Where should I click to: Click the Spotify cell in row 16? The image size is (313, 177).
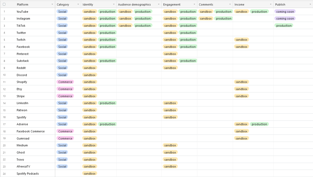pyautogui.click(x=21, y=117)
